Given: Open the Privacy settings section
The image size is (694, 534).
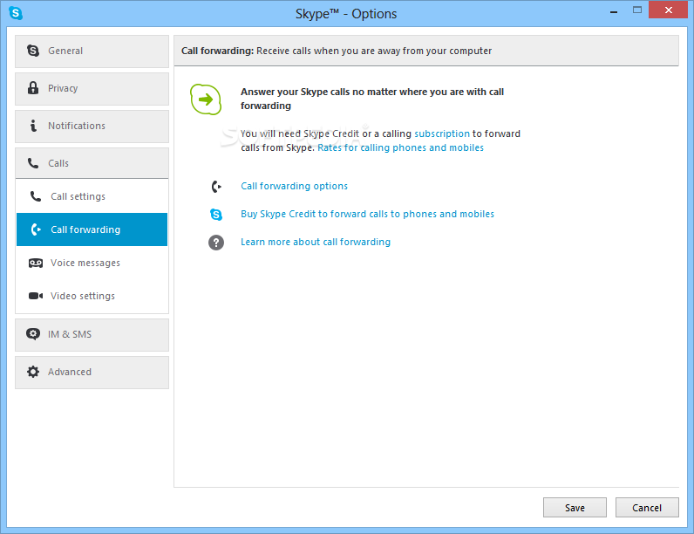Looking at the screenshot, I should pyautogui.click(x=92, y=89).
